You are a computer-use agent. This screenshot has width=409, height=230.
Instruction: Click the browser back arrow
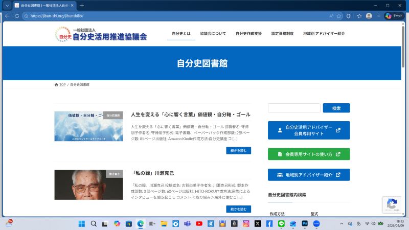point(7,16)
